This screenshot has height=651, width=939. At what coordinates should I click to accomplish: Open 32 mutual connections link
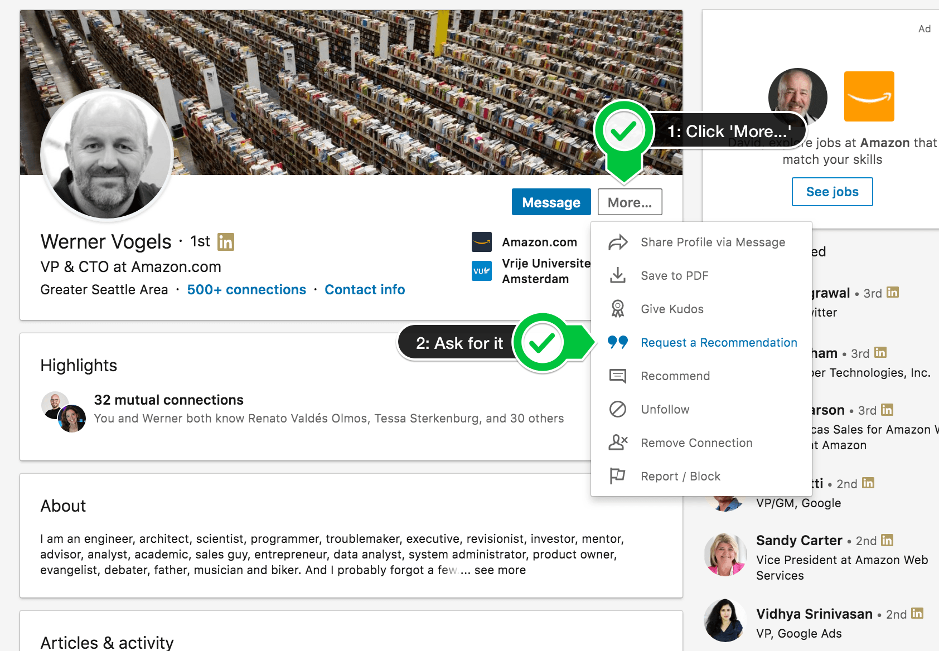pos(169,400)
